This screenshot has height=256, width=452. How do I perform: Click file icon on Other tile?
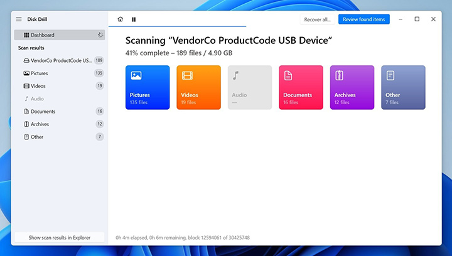tap(390, 75)
